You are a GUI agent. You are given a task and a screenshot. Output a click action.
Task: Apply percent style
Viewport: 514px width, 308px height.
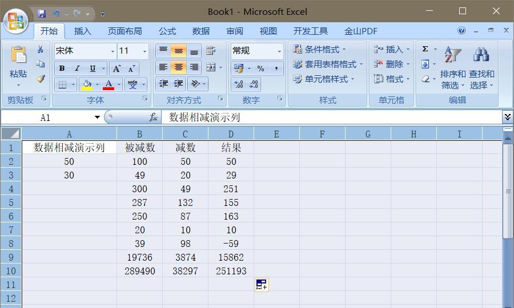(x=260, y=68)
